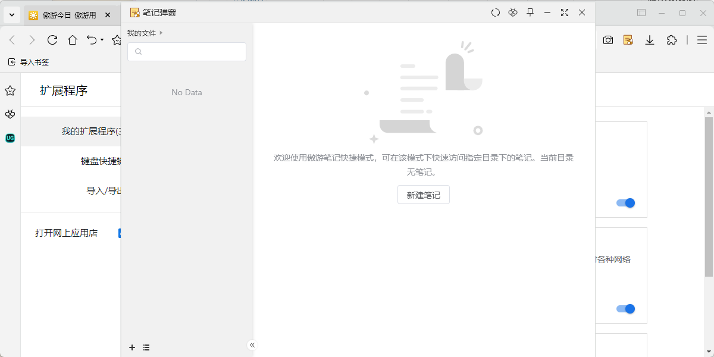This screenshot has width=714, height=357.
Task: Switch note list view with the list icon
Action: [146, 347]
